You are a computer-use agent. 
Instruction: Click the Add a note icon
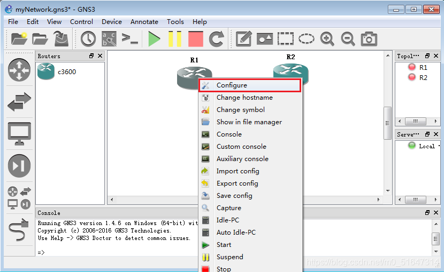click(244, 39)
